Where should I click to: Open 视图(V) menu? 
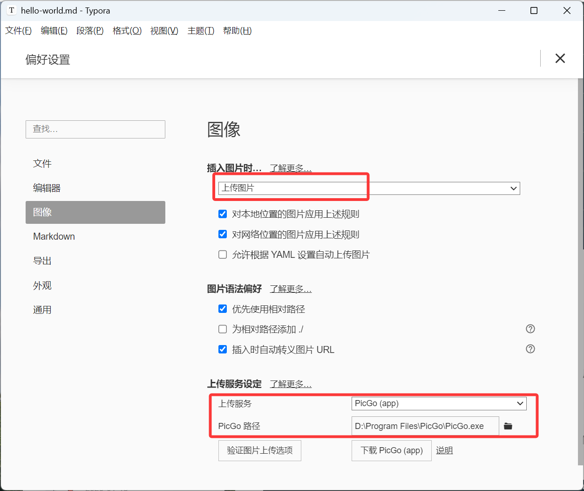164,31
